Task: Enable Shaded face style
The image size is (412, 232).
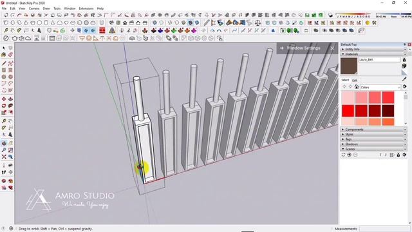Action: click(x=183, y=23)
